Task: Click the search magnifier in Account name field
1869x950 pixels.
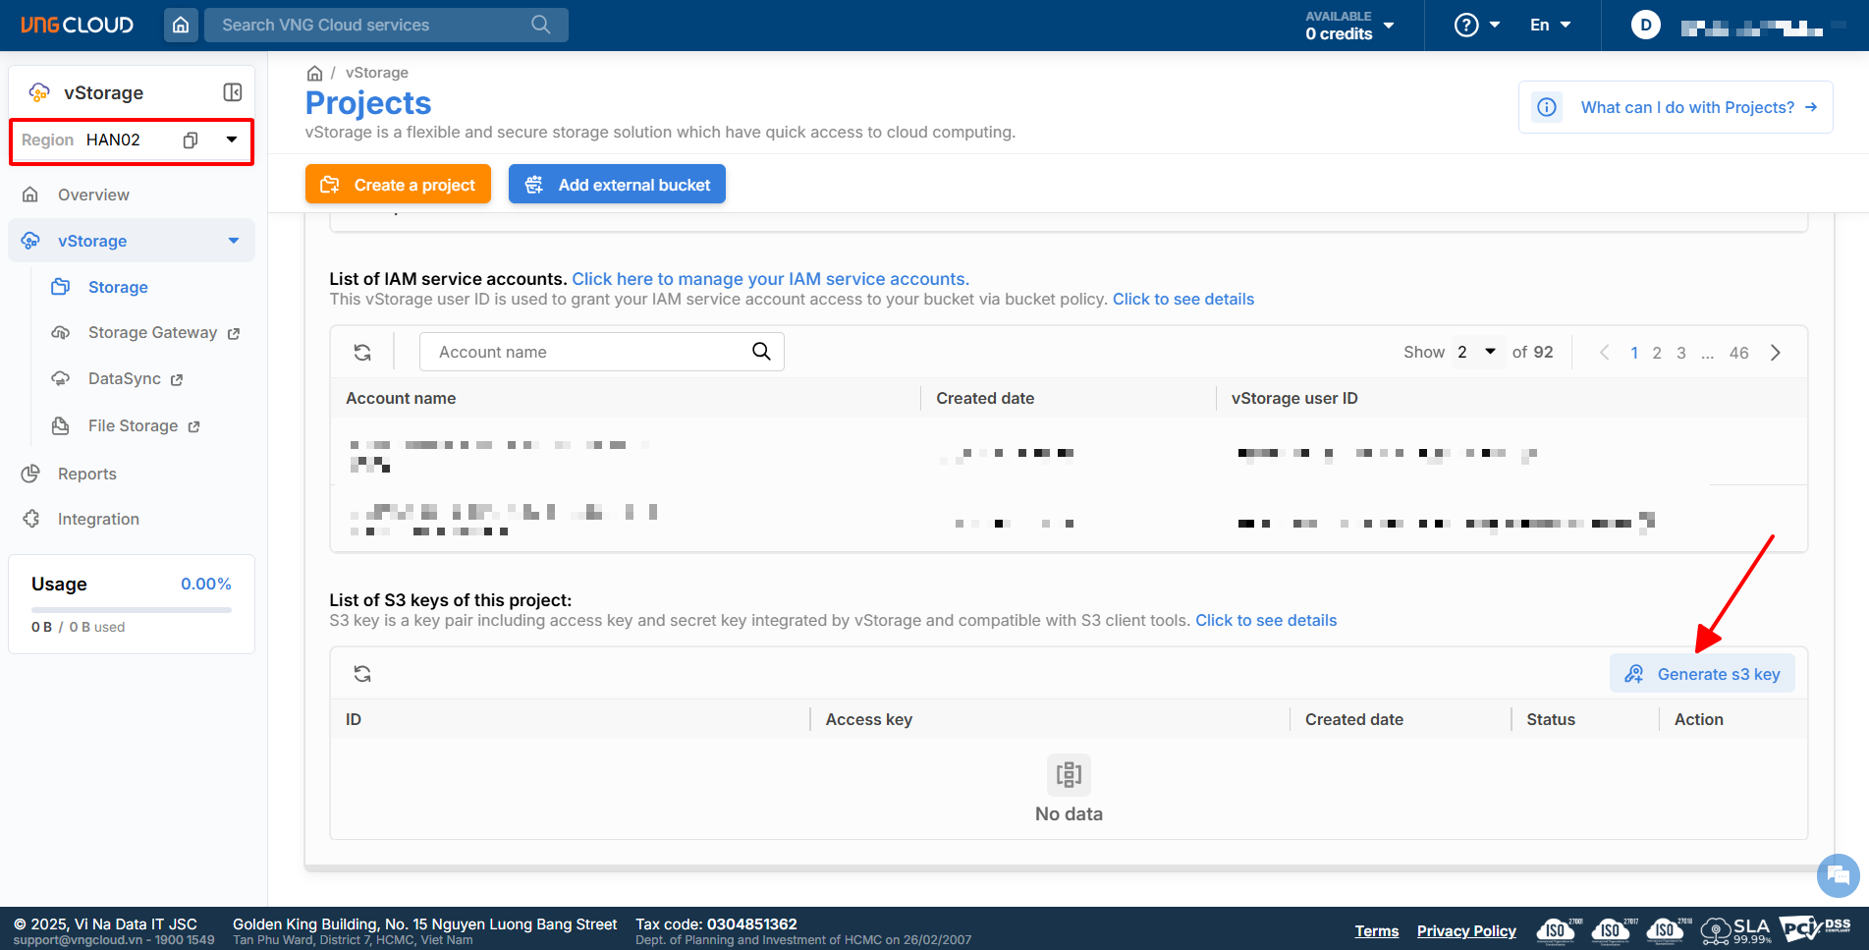Action: pos(761,352)
